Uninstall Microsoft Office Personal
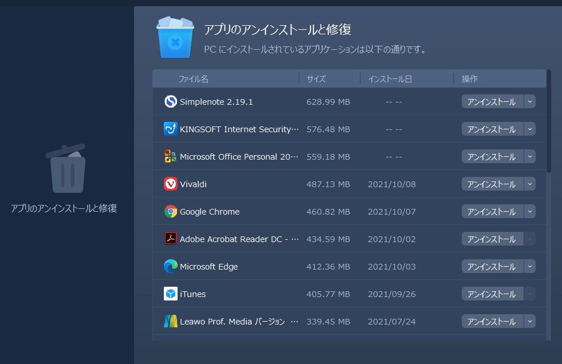Screen dimensions: 562x364 (x=492, y=156)
